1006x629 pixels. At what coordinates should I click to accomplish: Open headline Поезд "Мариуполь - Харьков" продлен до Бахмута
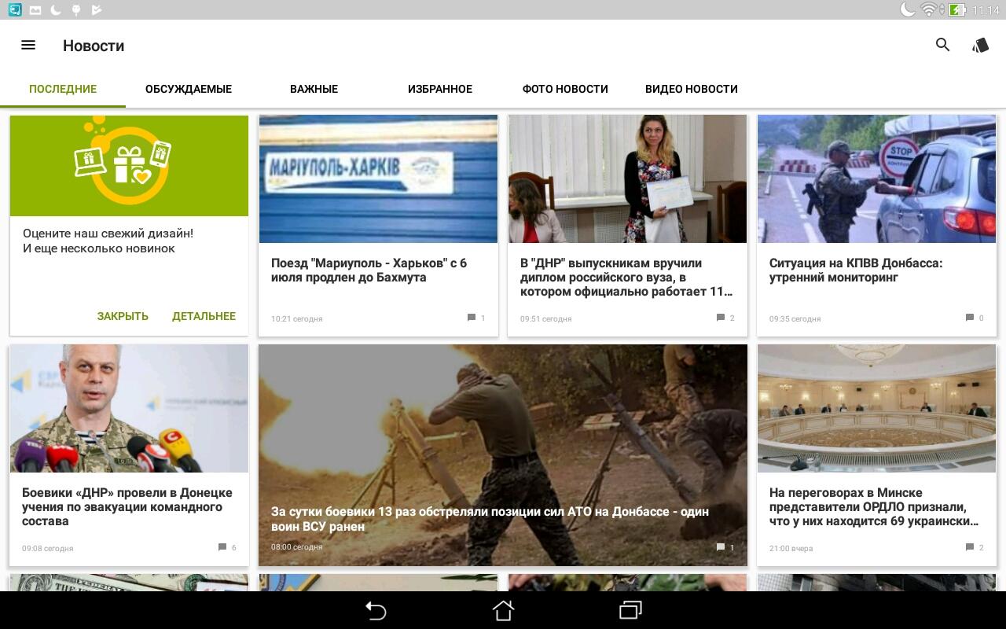pyautogui.click(x=369, y=270)
